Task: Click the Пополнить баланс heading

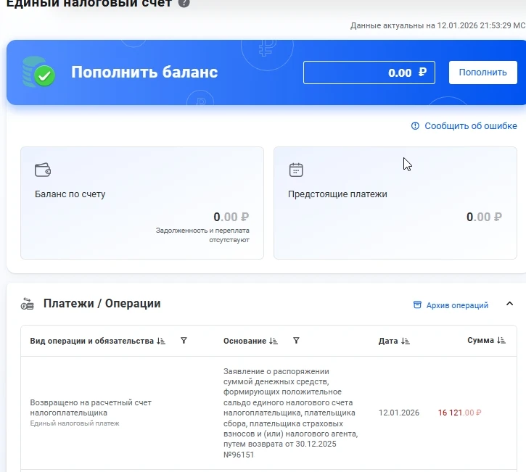Action: (x=144, y=72)
